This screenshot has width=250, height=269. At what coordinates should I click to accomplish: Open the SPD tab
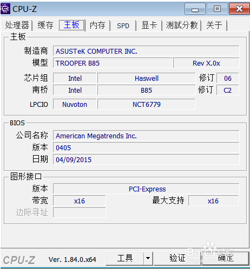point(123,25)
